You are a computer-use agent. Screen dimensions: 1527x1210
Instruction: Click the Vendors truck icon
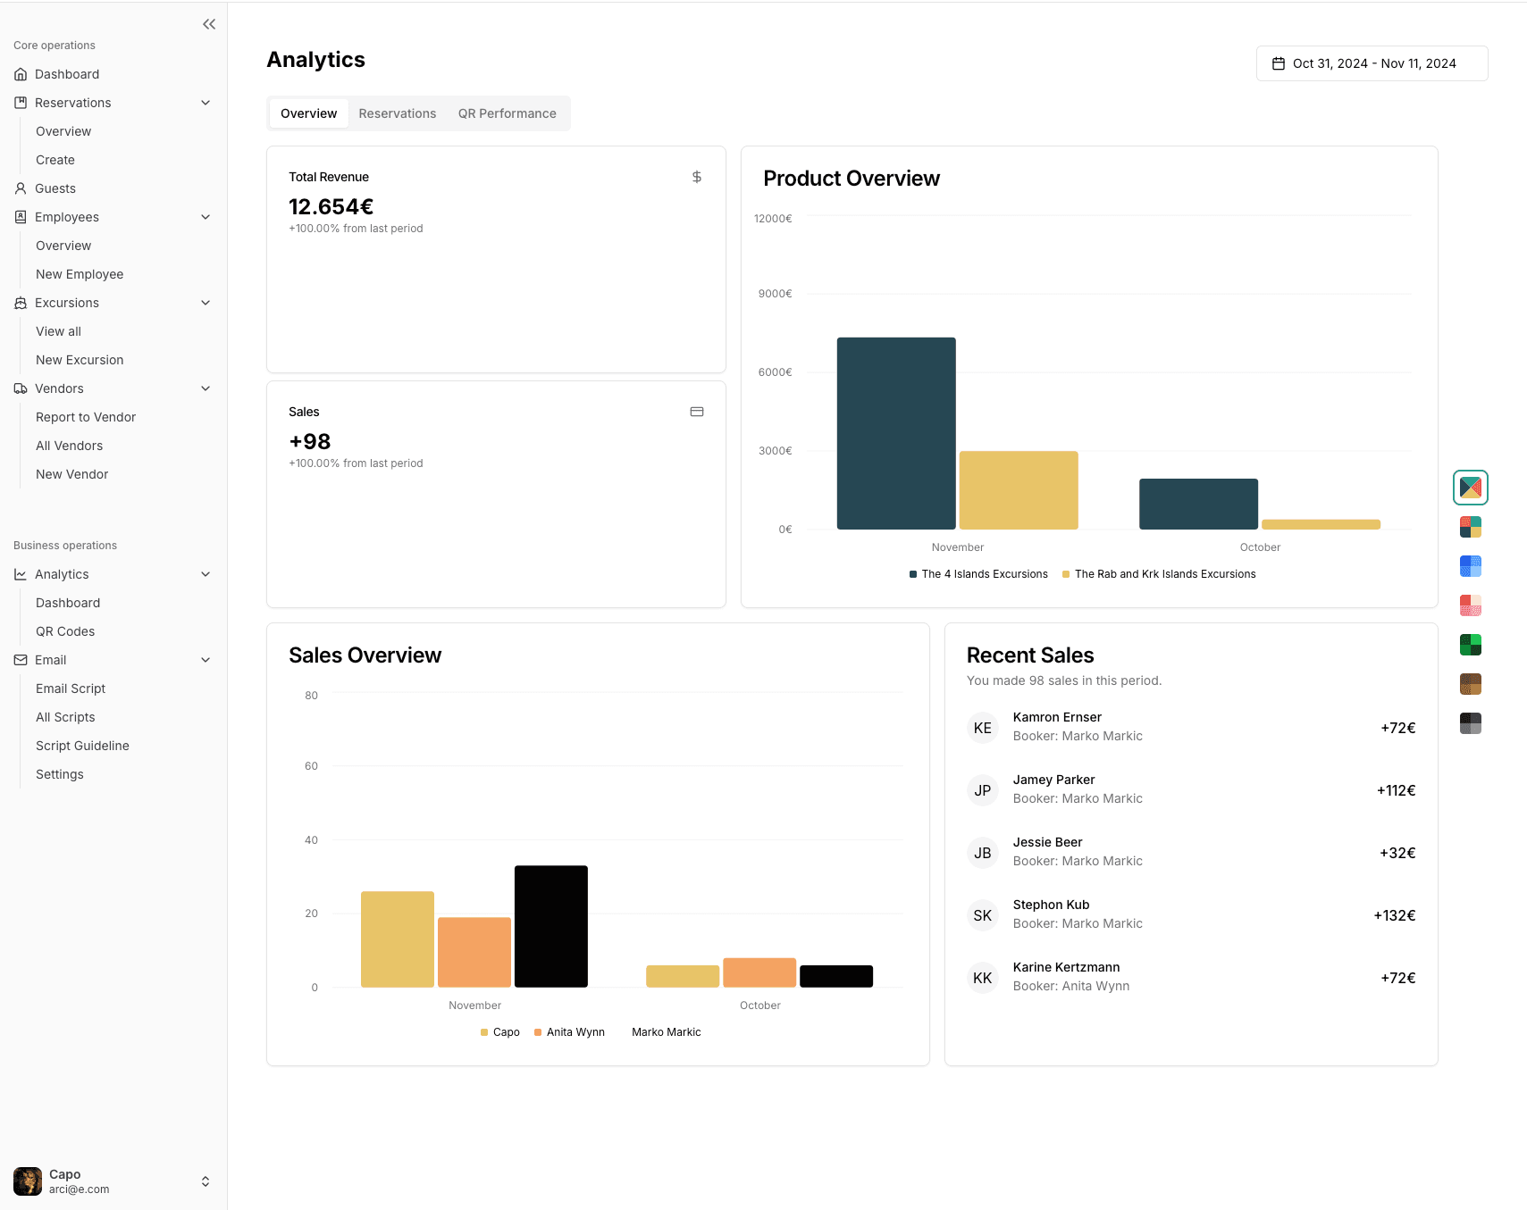coord(21,388)
